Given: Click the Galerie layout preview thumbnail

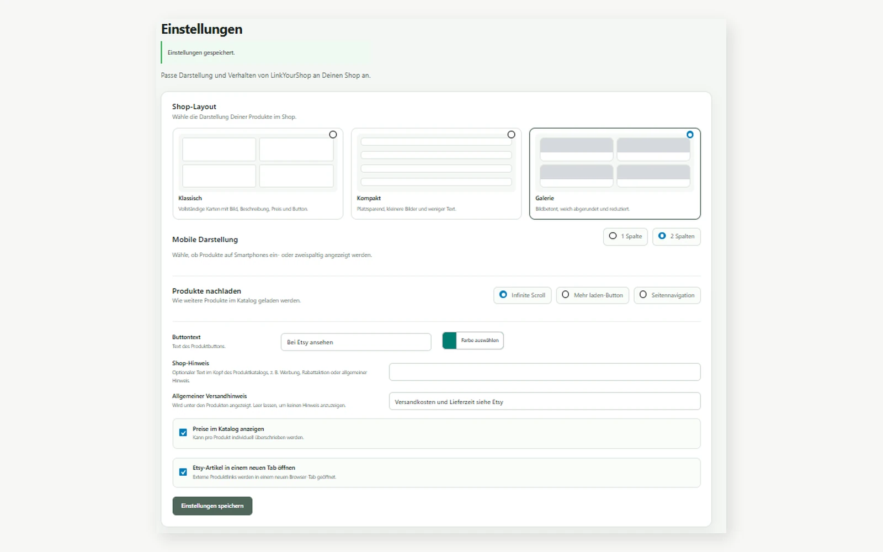Looking at the screenshot, I should [615, 162].
